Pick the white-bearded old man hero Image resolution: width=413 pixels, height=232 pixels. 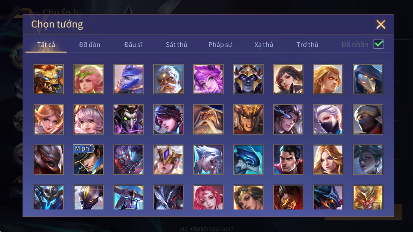coord(168,79)
